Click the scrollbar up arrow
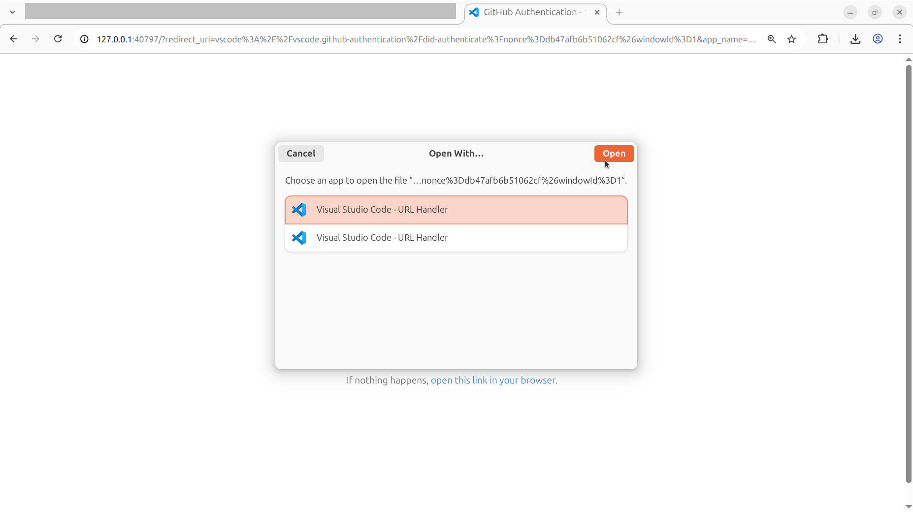 pos(909,60)
